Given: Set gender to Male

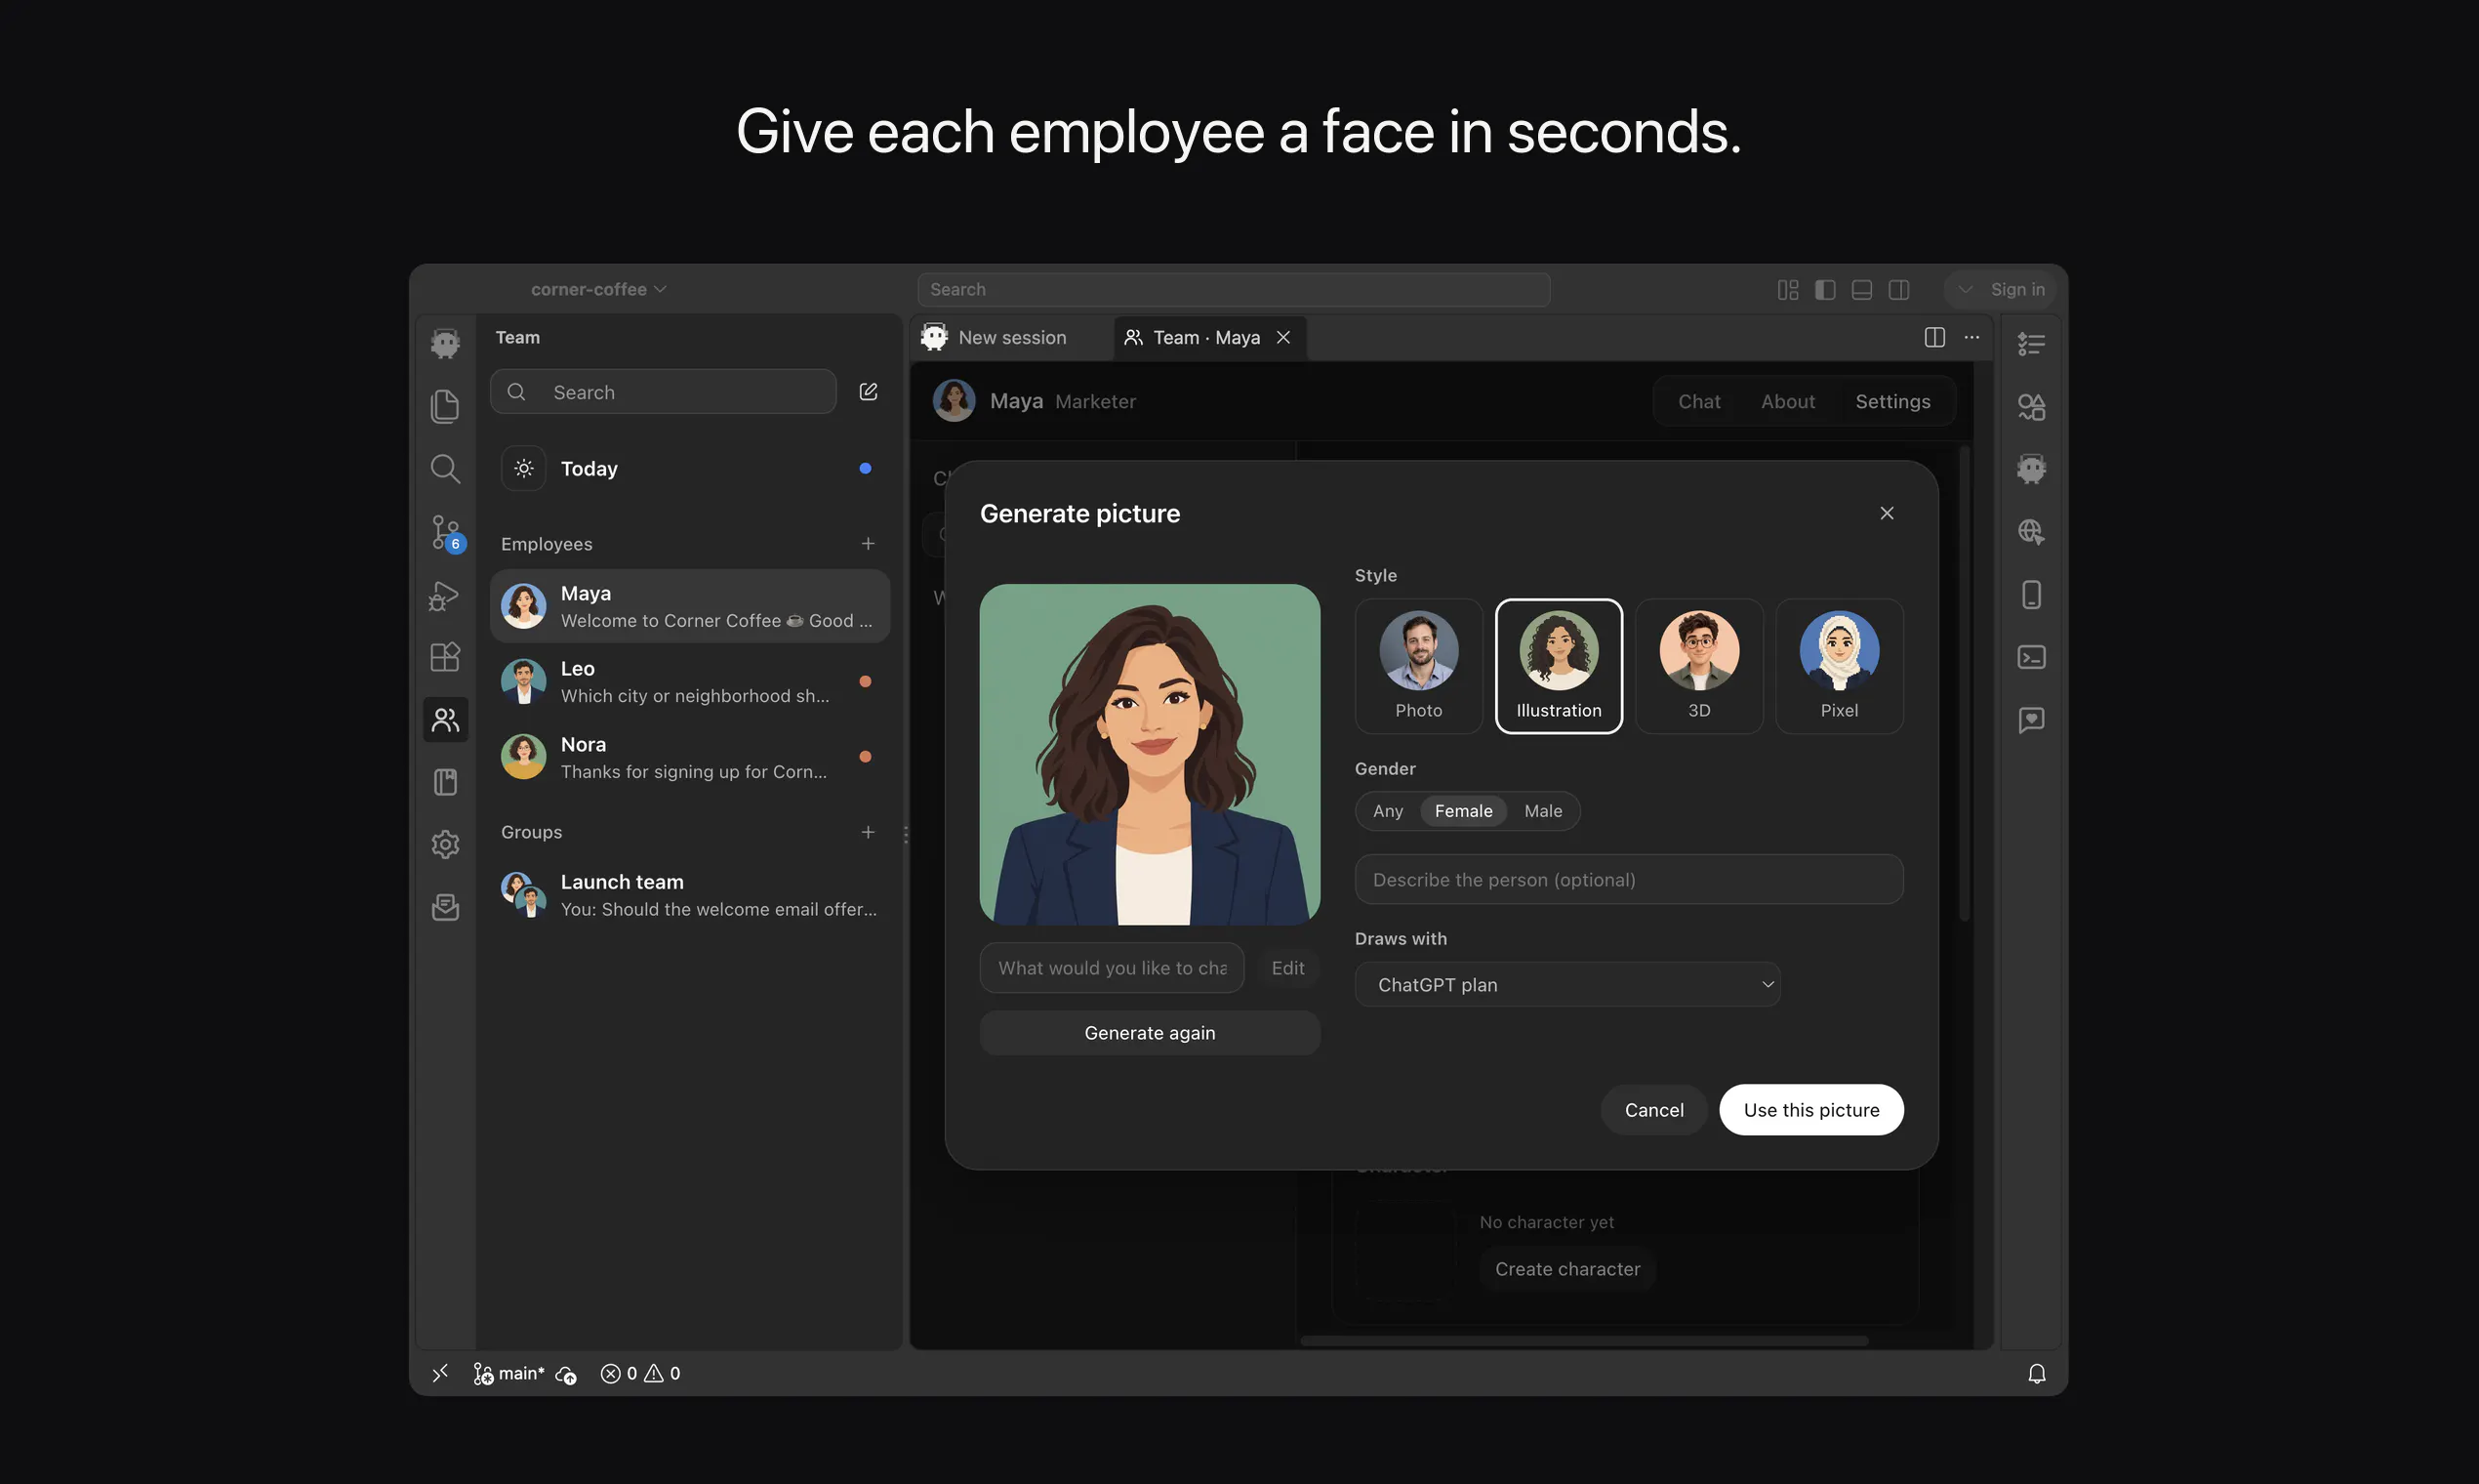Looking at the screenshot, I should pyautogui.click(x=1542, y=811).
